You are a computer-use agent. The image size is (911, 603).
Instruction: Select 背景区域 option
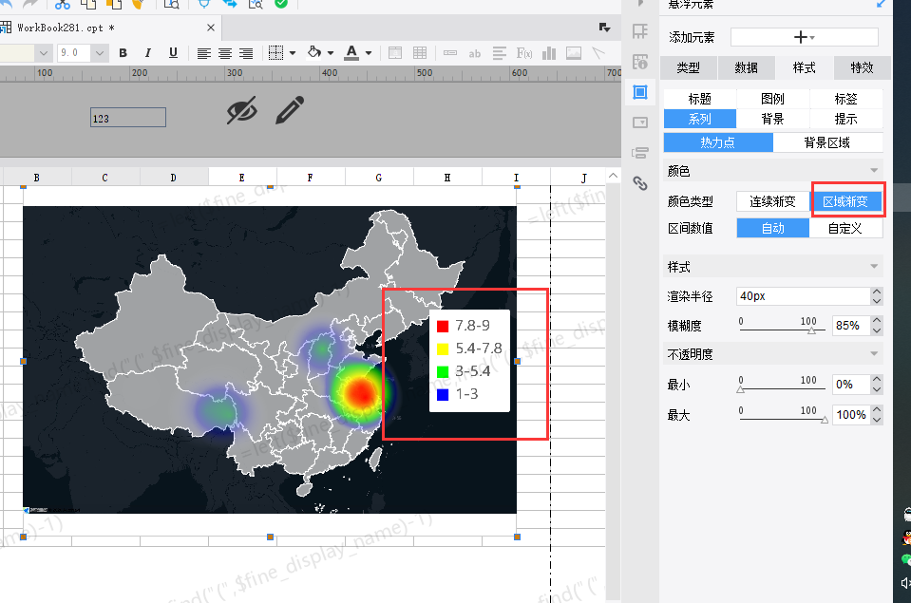tap(827, 142)
